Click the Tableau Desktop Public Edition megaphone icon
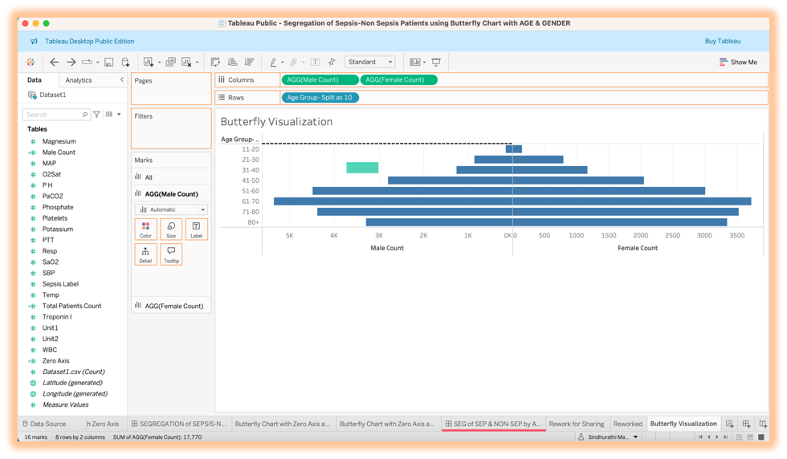Image resolution: width=787 pixels, height=459 pixels. [34, 41]
